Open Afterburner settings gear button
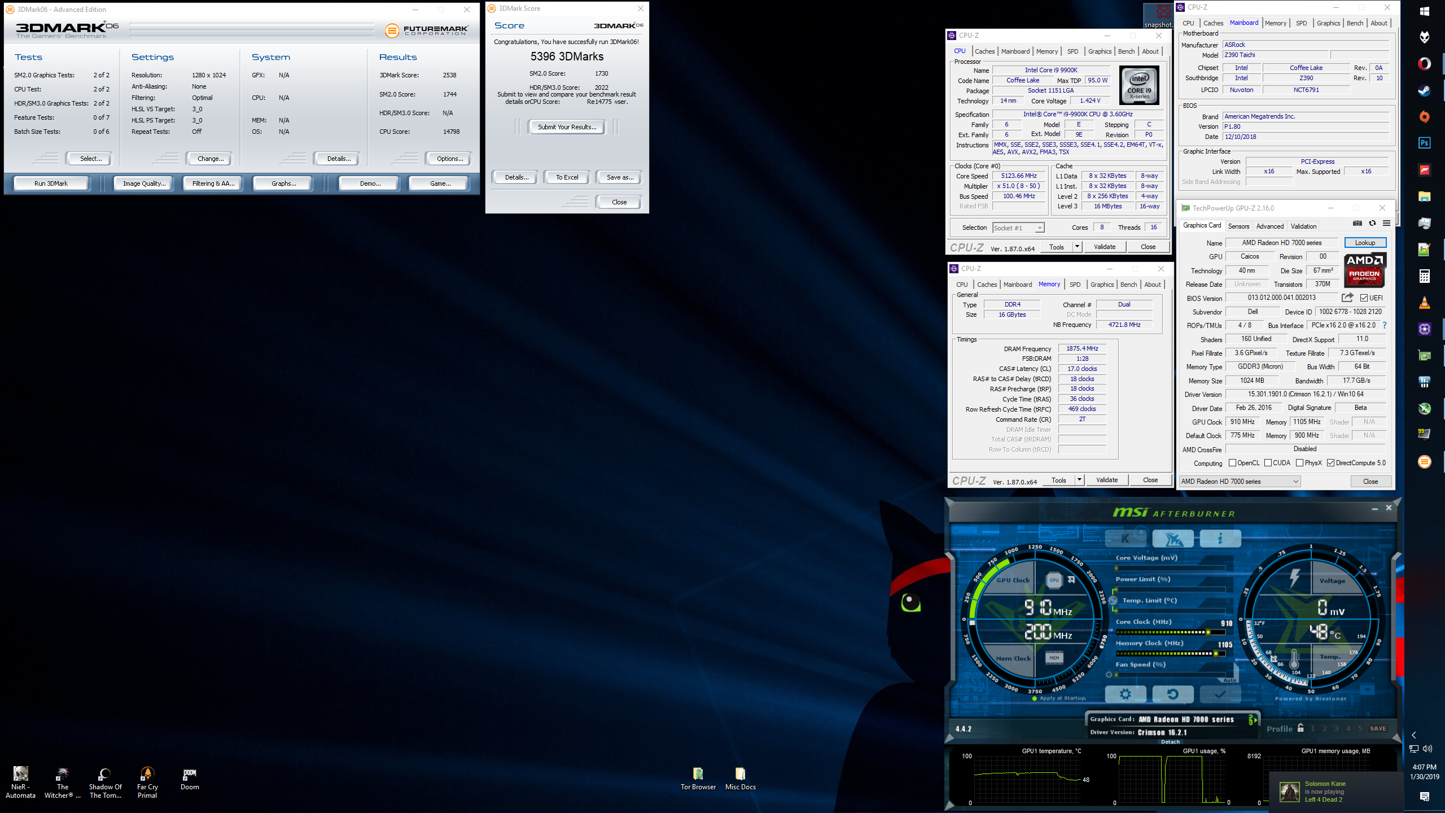This screenshot has width=1445, height=813. 1125,694
